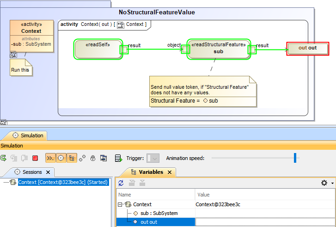
Task: Open the dropdown arrow beside the gear
Action: [332, 183]
